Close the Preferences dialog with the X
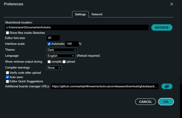The image size is (182, 118). click(x=172, y=4)
